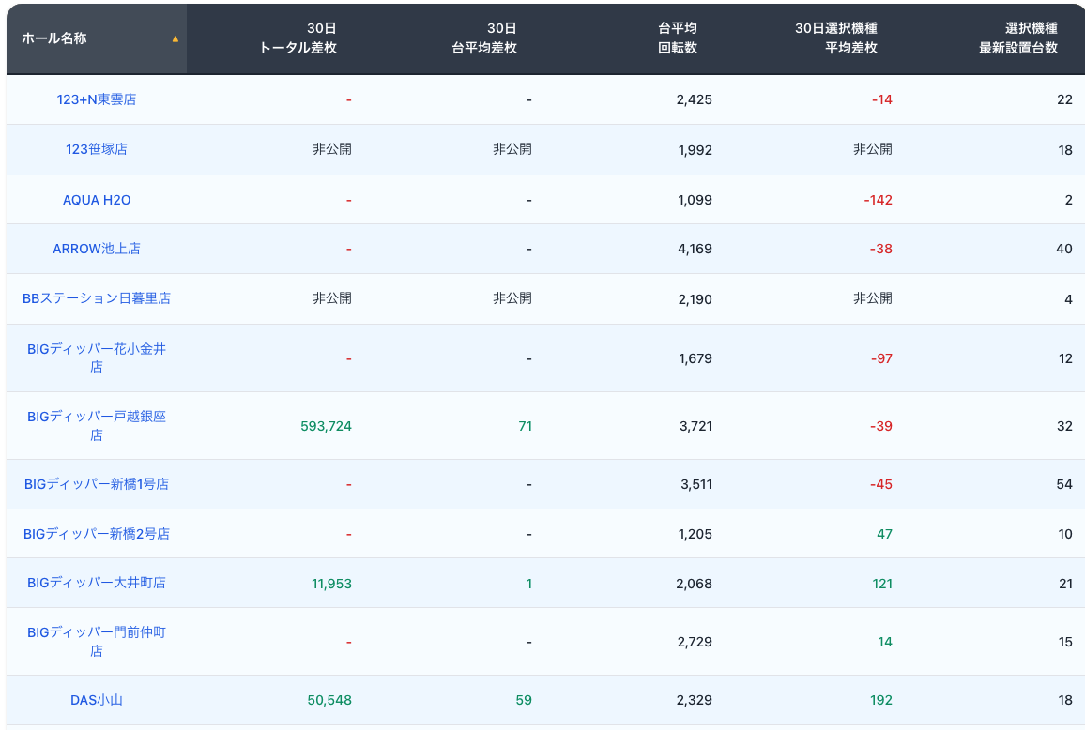Image resolution: width=1085 pixels, height=730 pixels.
Task: Go to the AQUA H2O hall page
Action: pyautogui.click(x=97, y=200)
